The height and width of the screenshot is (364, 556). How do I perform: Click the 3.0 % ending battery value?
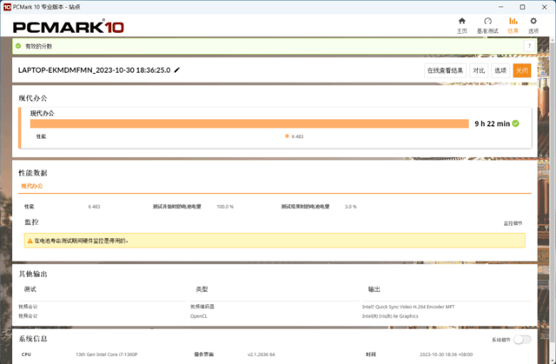click(351, 207)
